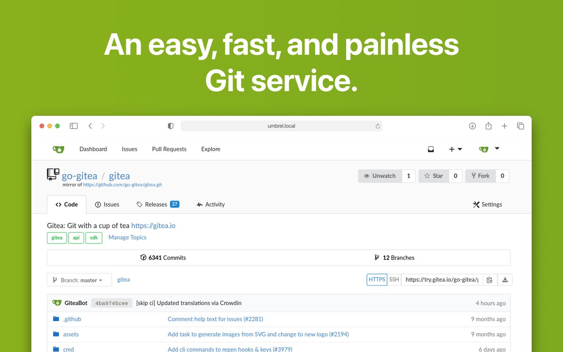Open the https://gitea.io link
Viewport: 563px width, 352px height.
(x=153, y=226)
